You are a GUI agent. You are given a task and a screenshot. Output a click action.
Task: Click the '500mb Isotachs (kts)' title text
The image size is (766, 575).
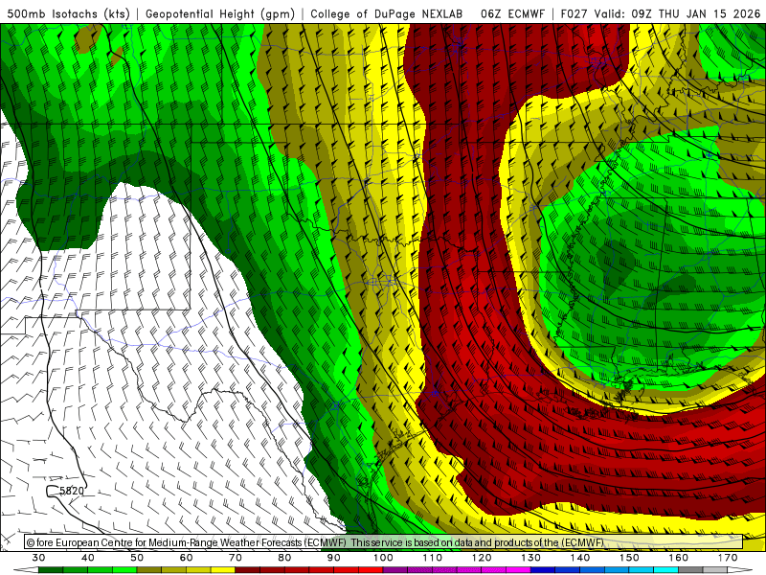coord(68,13)
